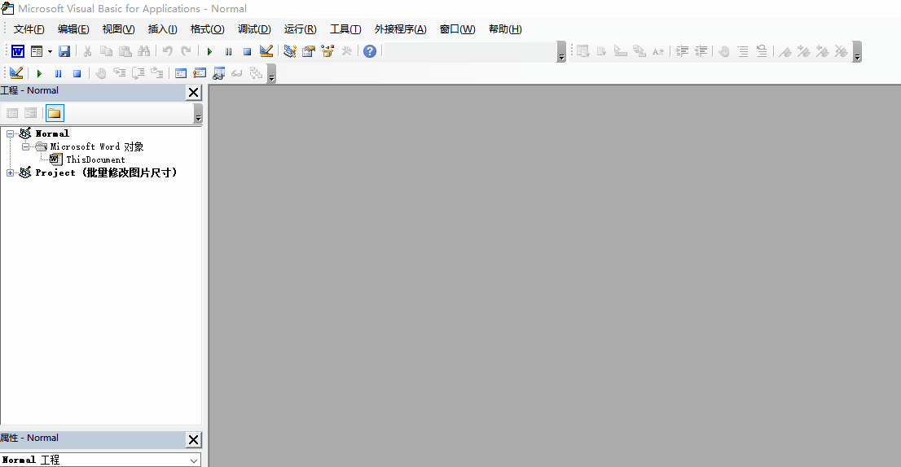Open Find with the binoculars icon
Screen dimensions: 901x467
click(x=143, y=51)
